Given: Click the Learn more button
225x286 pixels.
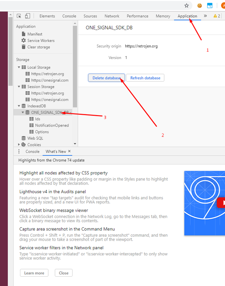Looking at the screenshot, I should click(34, 273).
